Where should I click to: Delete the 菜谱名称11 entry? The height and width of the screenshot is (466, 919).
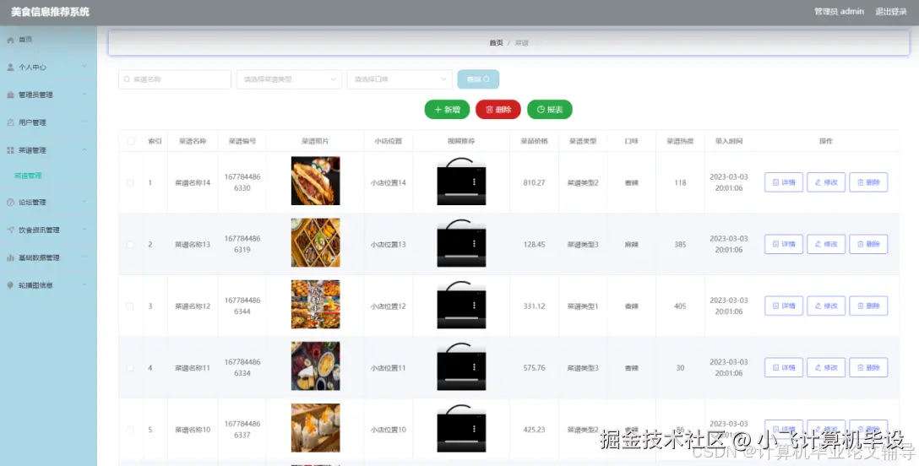click(x=868, y=367)
